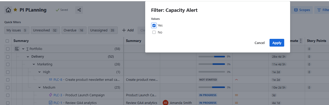
Task: Click the medium priority icon for PLC-1 row
Action: click(236, 103)
